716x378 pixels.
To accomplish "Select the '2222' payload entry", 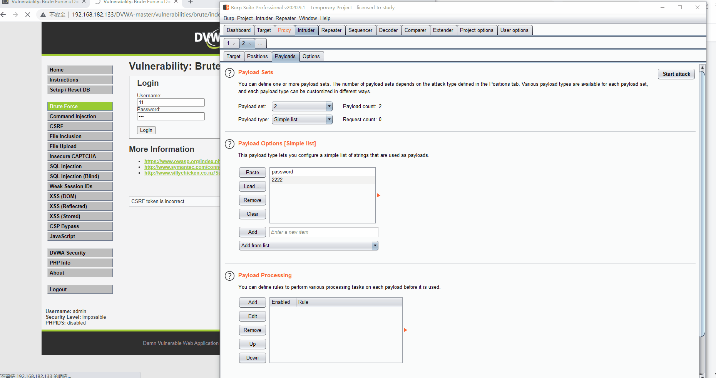I will 323,180.
